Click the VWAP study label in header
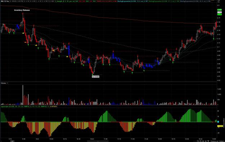 tap(107, 1)
